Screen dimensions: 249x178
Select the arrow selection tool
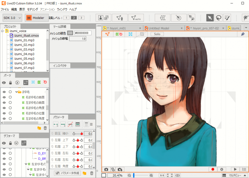[210, 18]
